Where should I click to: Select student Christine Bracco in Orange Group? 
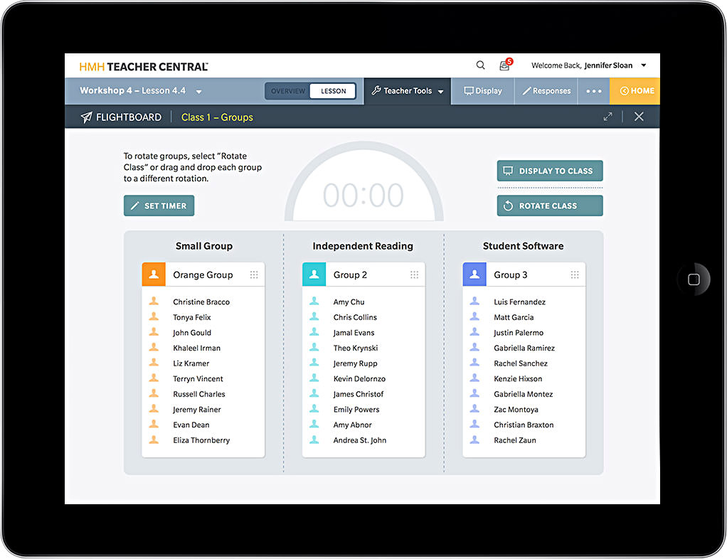pos(201,302)
